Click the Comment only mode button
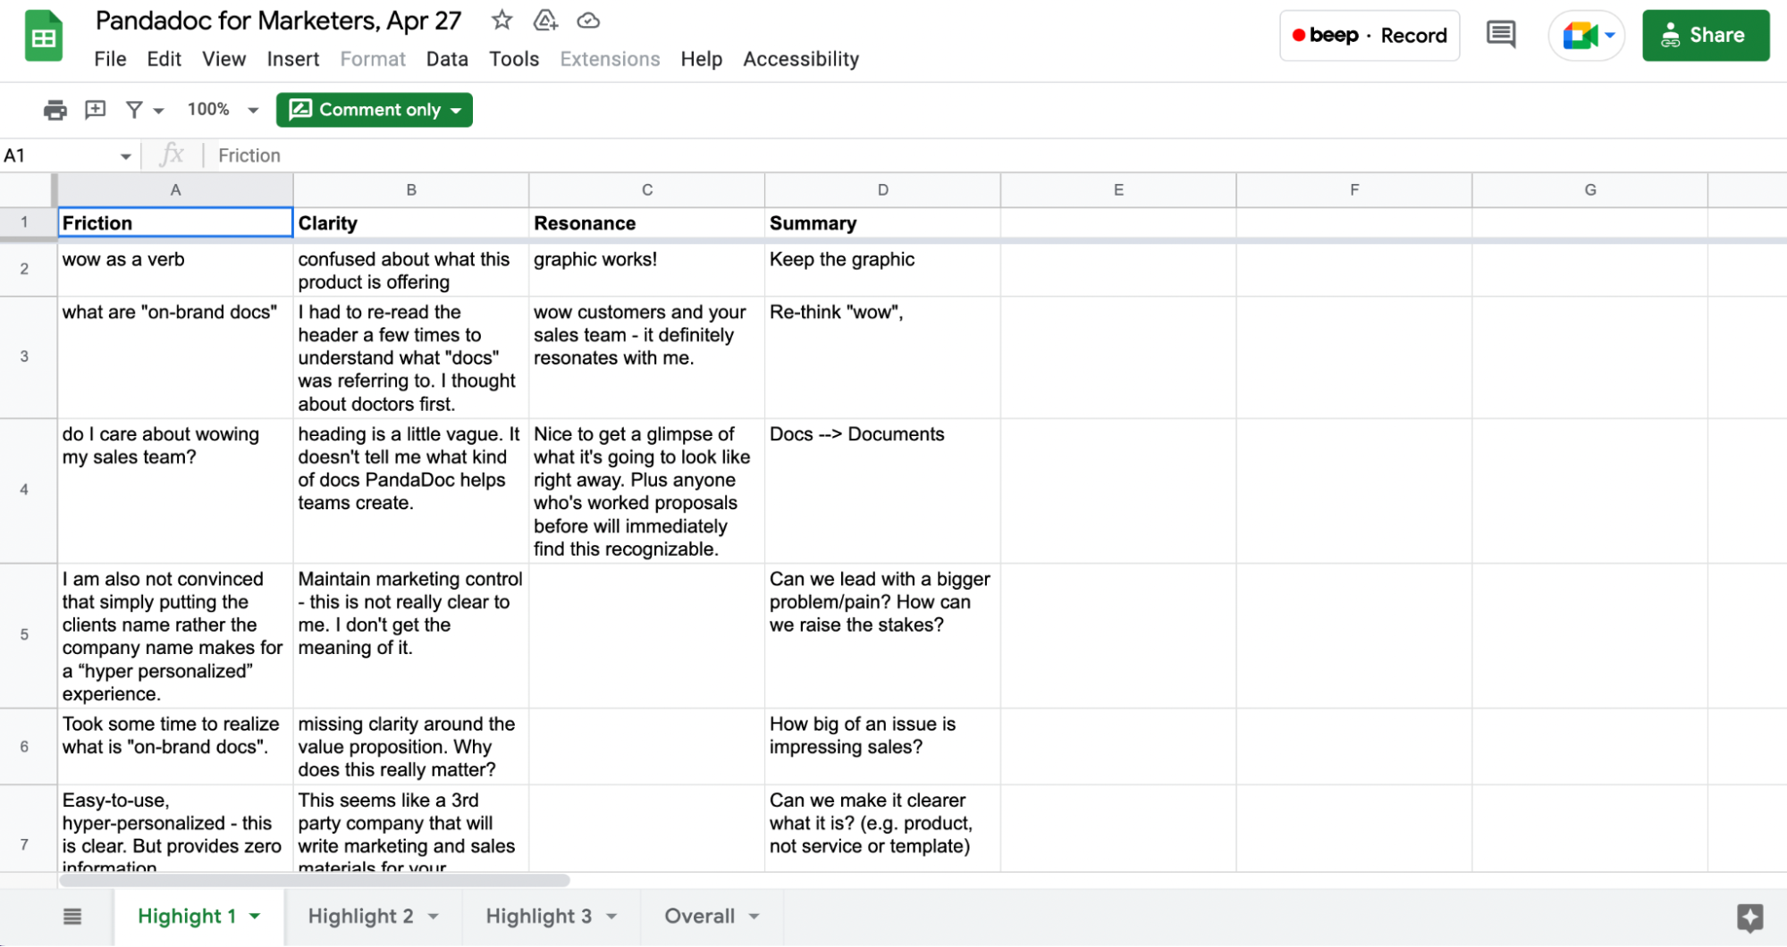This screenshot has width=1787, height=947. click(374, 109)
